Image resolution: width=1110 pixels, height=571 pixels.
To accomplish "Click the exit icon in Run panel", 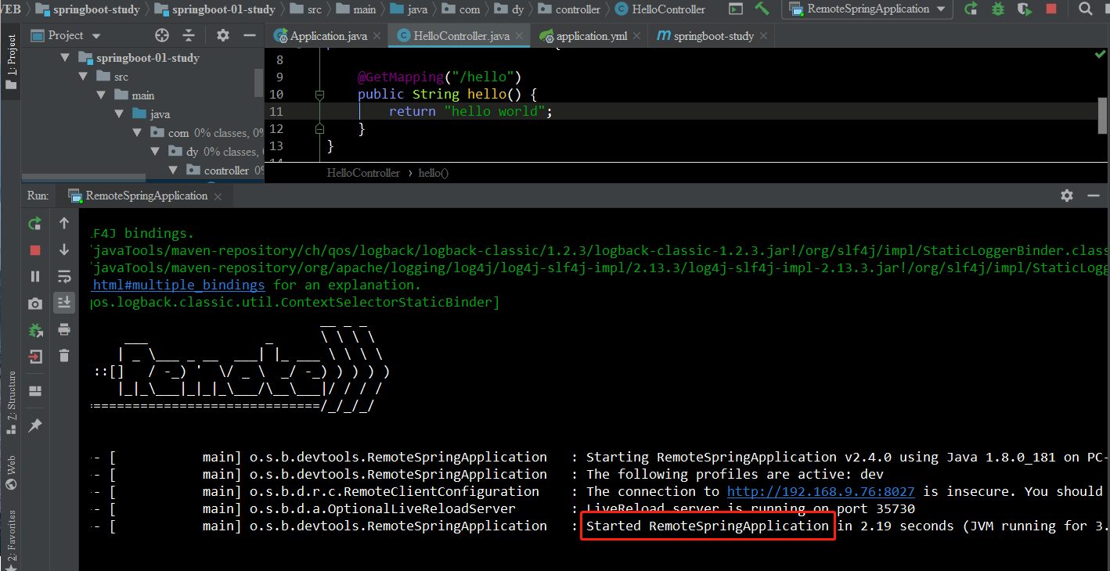I will [34, 357].
